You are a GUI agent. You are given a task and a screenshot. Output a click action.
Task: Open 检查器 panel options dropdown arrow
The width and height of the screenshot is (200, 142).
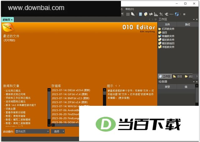pos(194,82)
